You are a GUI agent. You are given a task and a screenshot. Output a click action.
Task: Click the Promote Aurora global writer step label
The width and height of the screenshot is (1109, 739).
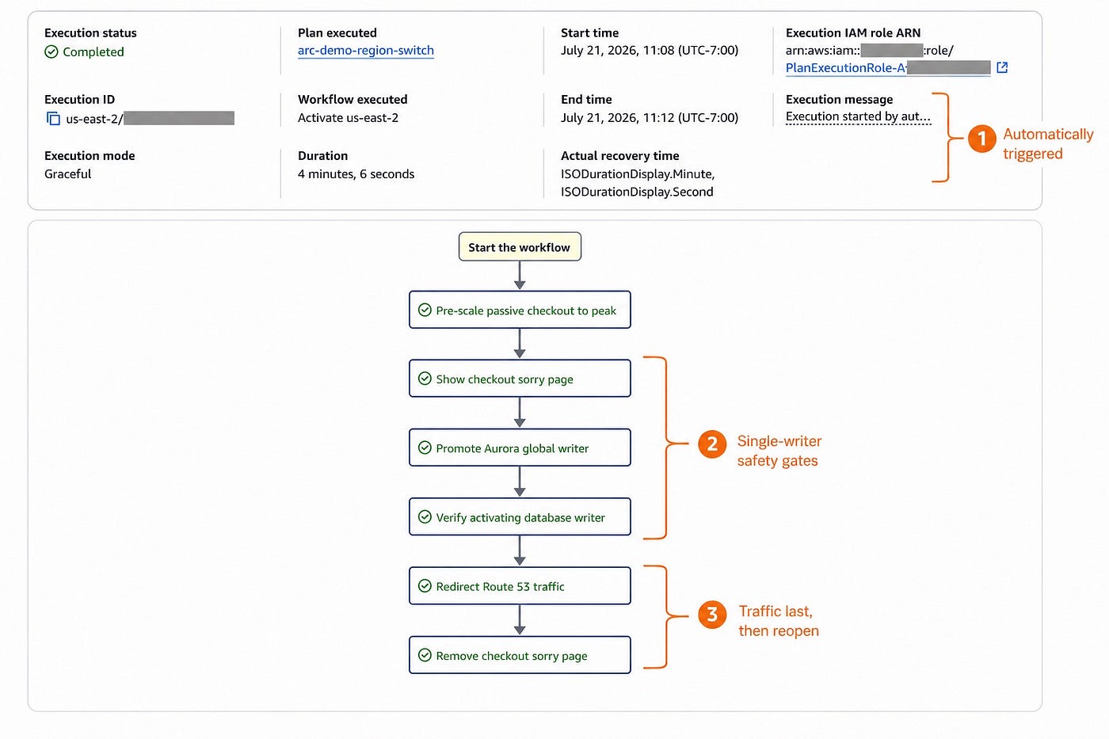pyautogui.click(x=513, y=448)
